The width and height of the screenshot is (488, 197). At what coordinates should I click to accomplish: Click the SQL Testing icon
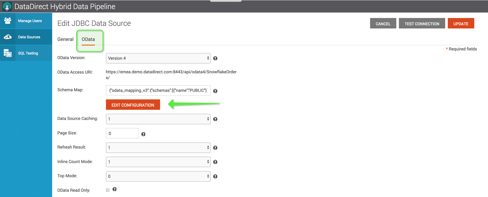click(8, 53)
